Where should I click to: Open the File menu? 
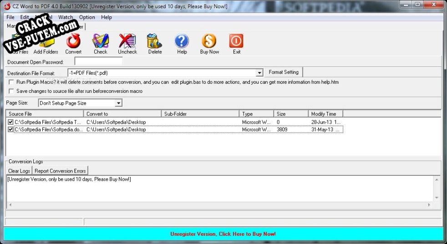click(x=10, y=17)
